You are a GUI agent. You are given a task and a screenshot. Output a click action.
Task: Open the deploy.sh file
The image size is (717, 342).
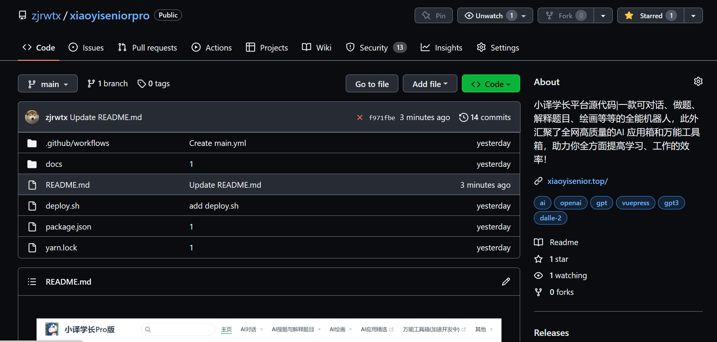coord(62,206)
